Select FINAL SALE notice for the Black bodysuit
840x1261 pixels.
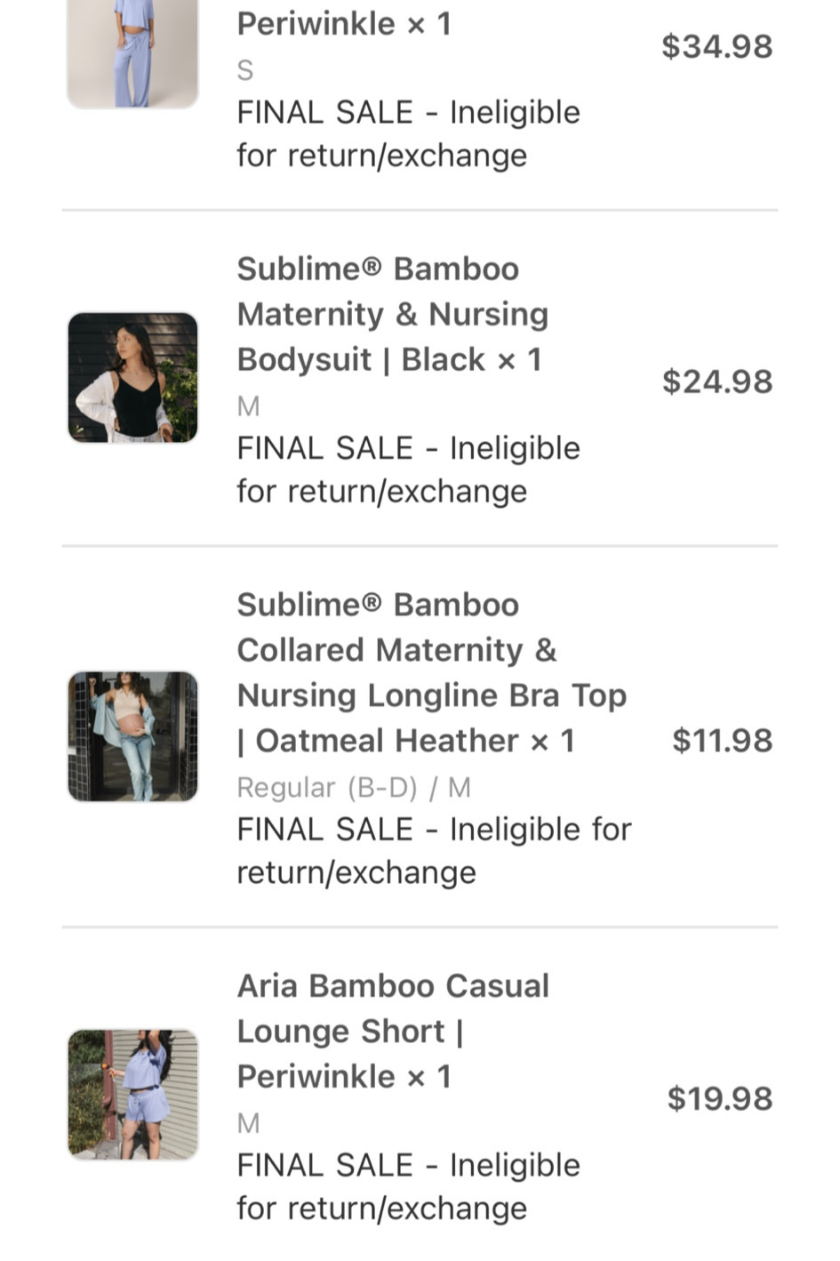pos(408,470)
